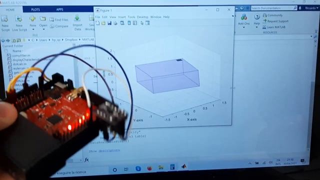Open the Property Inspector icon
Viewport: 320px width, 180px height.
point(147,23)
